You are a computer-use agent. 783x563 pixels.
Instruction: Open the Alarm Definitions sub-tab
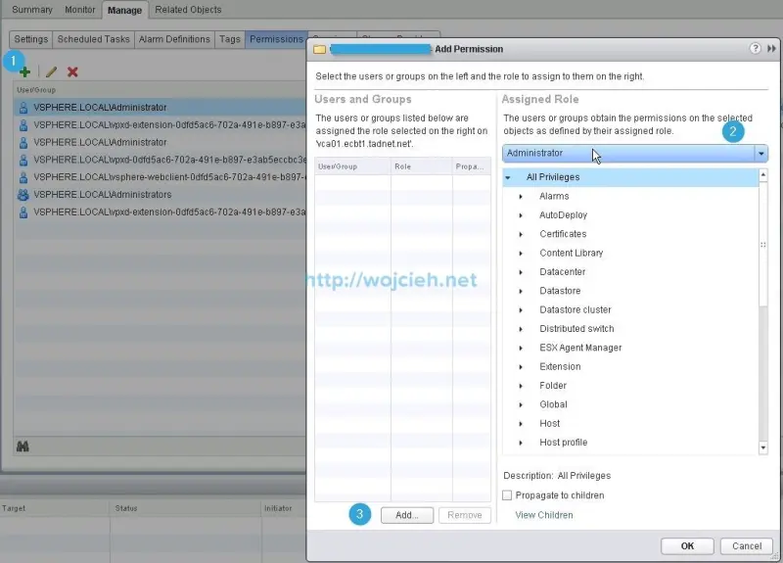pos(174,39)
